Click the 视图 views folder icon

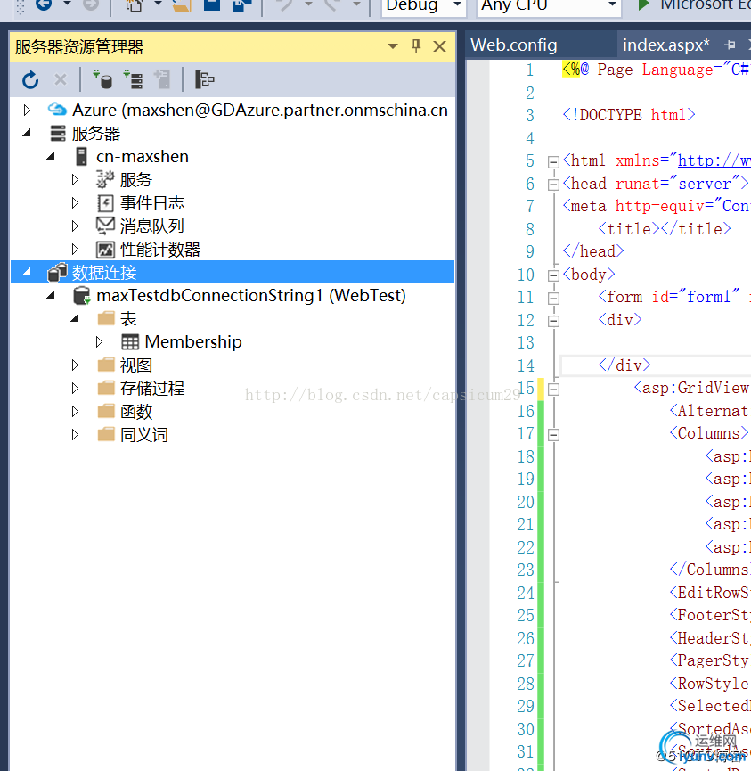coord(106,365)
